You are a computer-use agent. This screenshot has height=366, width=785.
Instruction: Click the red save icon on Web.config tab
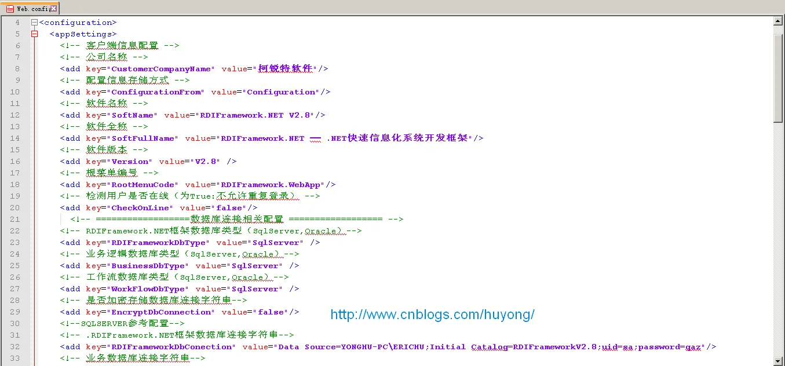[x=10, y=9]
